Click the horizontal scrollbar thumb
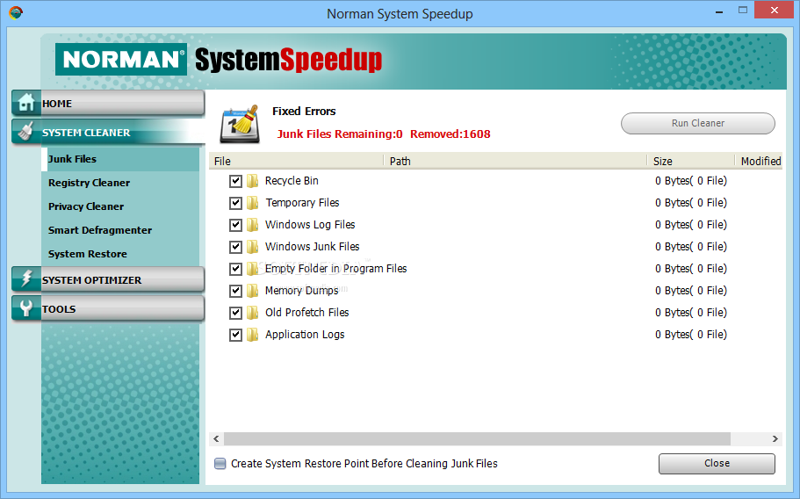The image size is (800, 499). (x=477, y=438)
